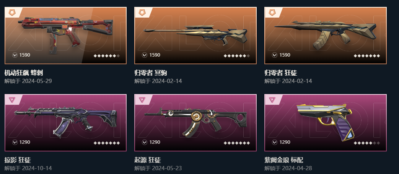Select the 起源 狂徒 weapon skin image
The width and height of the screenshot is (399, 174).
coord(195,123)
